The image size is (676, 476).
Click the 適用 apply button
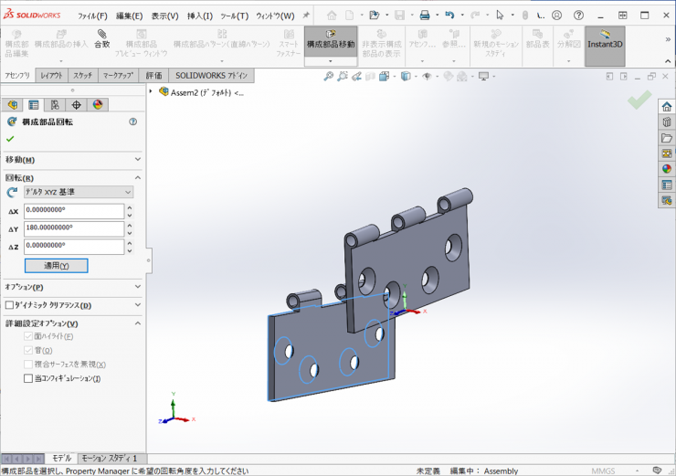tap(57, 266)
